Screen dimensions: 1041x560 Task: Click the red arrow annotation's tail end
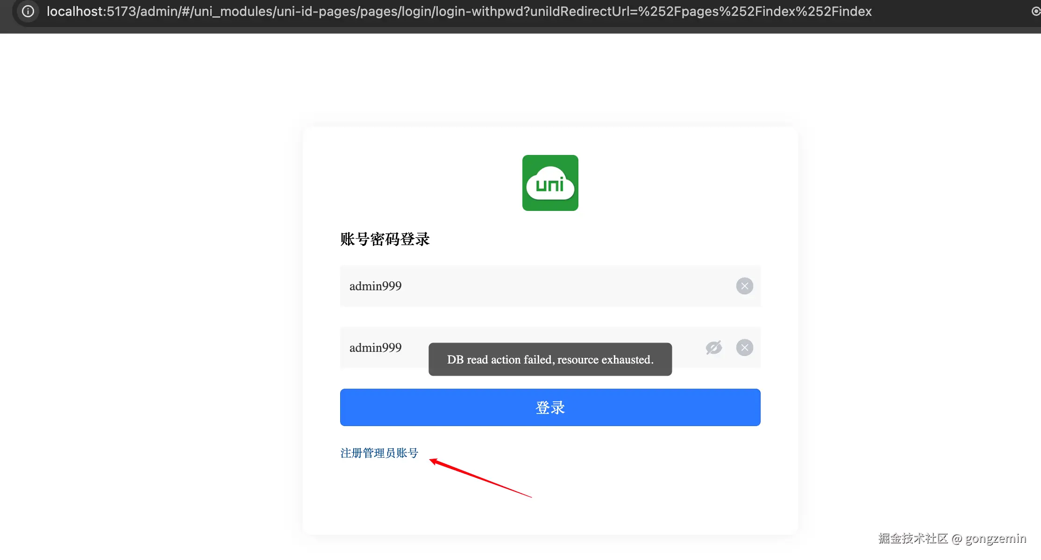tap(530, 497)
